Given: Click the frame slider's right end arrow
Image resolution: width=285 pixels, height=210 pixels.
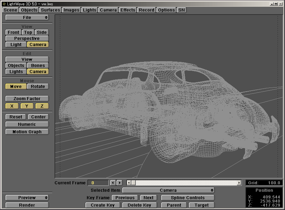Looking at the screenshot, I should tap(239, 183).
